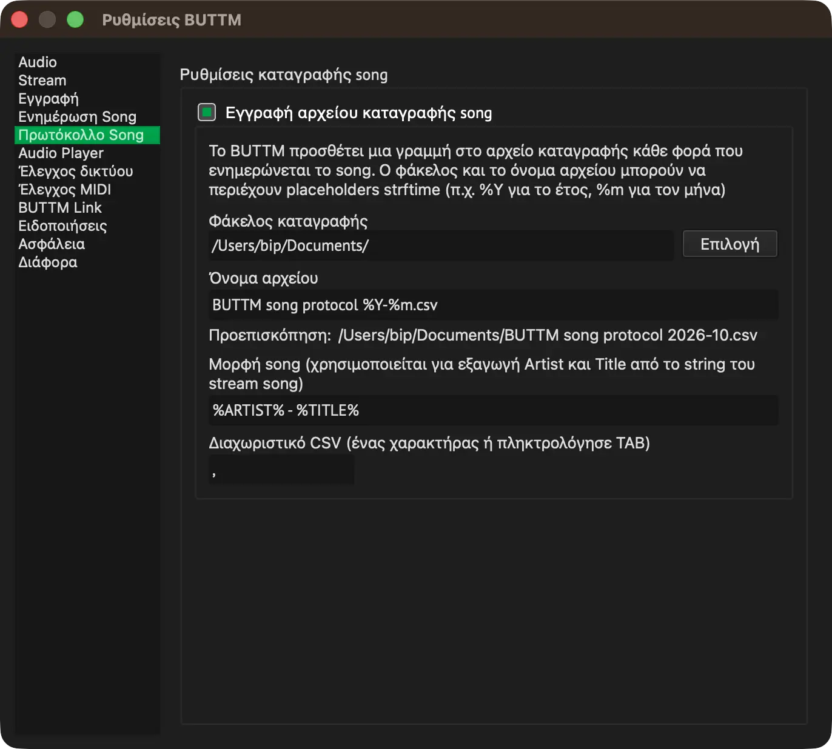Select Εγγραφή in the sidebar
This screenshot has height=749, width=832.
(x=87, y=99)
